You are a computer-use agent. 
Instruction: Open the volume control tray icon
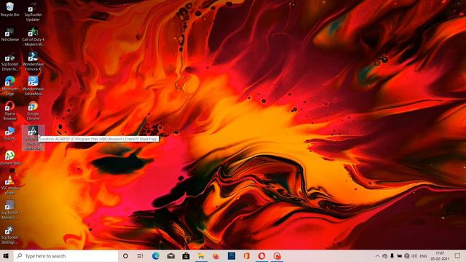coord(414,255)
